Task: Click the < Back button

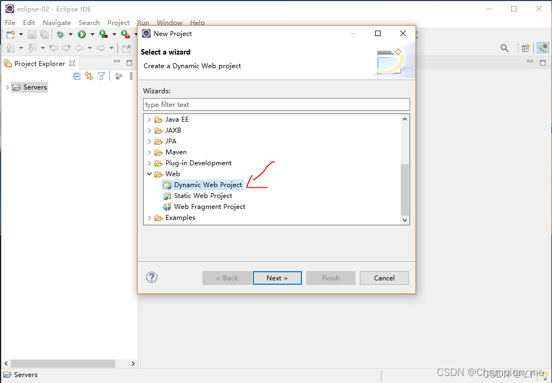Action: click(x=227, y=278)
